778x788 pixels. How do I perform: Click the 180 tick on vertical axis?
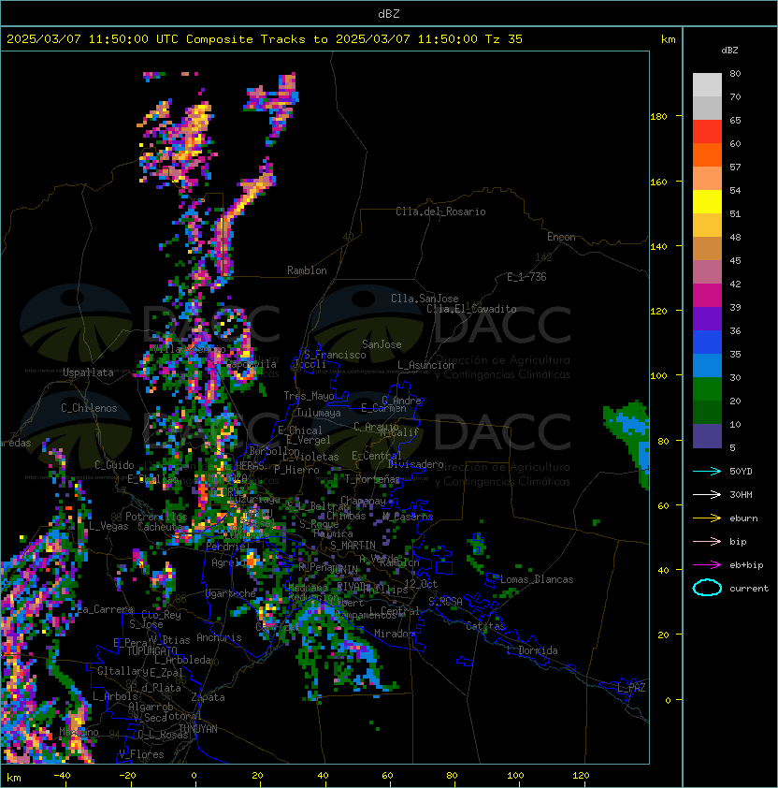coord(658,117)
